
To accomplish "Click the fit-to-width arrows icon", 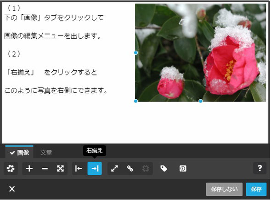I will point(60,168).
